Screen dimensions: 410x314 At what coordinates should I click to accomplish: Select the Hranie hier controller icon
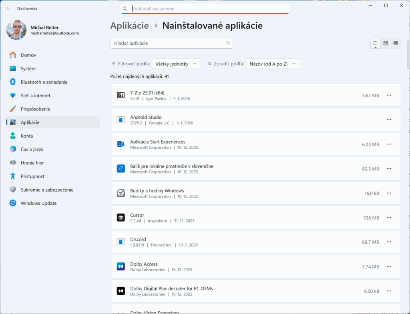(12, 163)
